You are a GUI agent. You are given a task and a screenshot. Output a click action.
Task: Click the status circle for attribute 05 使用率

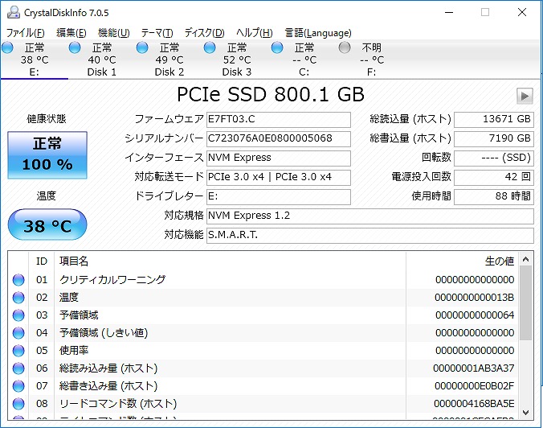click(18, 351)
